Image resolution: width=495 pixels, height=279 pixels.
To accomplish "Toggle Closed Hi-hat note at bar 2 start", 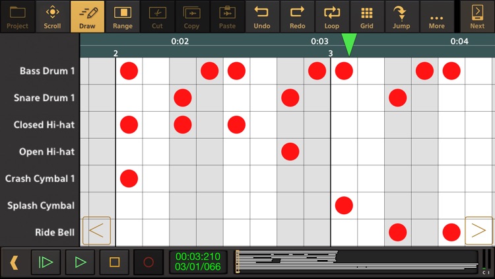I will point(129,125).
